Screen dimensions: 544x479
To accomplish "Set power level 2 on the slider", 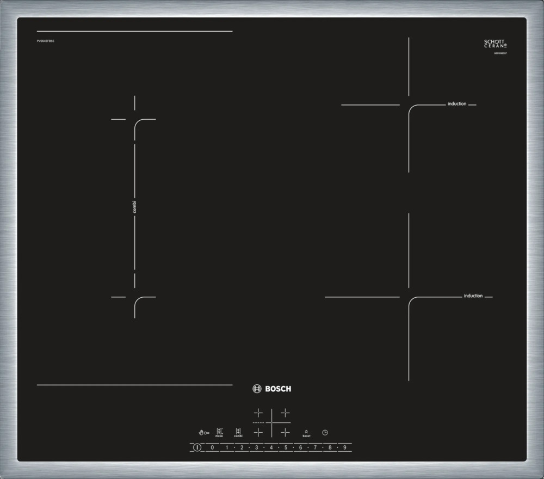I will [x=242, y=447].
